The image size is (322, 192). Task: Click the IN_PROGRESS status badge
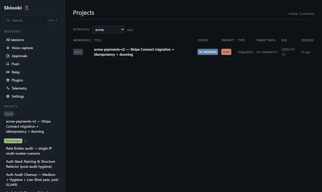point(208,52)
